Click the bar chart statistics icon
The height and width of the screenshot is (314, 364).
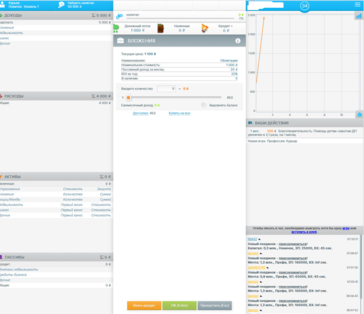click(x=359, y=16)
